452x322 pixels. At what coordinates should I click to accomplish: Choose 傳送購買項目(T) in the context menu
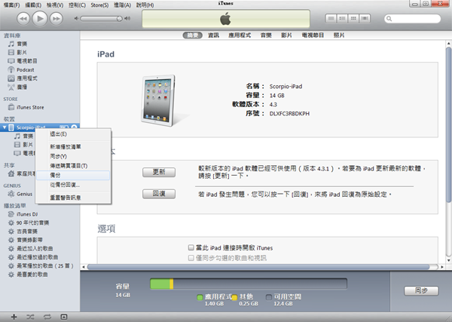coord(73,166)
